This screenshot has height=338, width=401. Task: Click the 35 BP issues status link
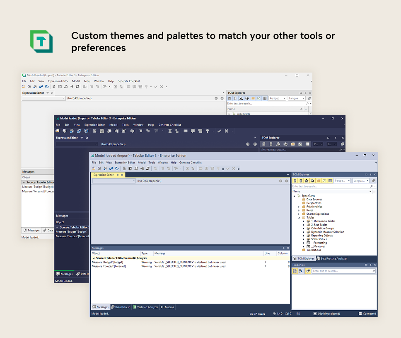point(257,313)
